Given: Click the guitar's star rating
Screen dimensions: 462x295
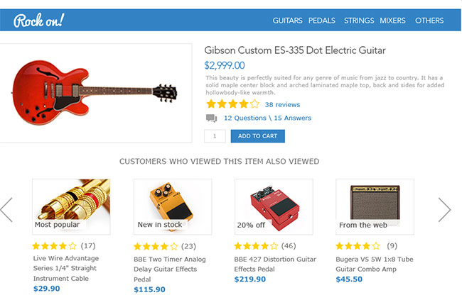Looking at the screenshot, I should (x=232, y=104).
